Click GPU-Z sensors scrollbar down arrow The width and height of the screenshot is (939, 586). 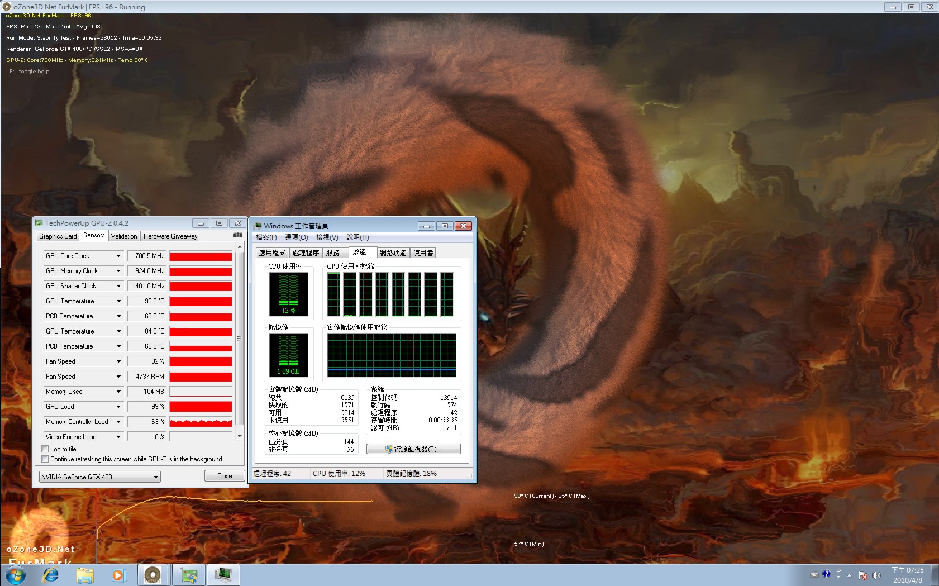[x=240, y=436]
